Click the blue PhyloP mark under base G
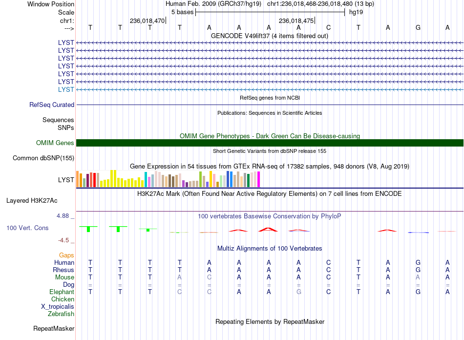This screenshot has width=464, height=340. pos(418,233)
